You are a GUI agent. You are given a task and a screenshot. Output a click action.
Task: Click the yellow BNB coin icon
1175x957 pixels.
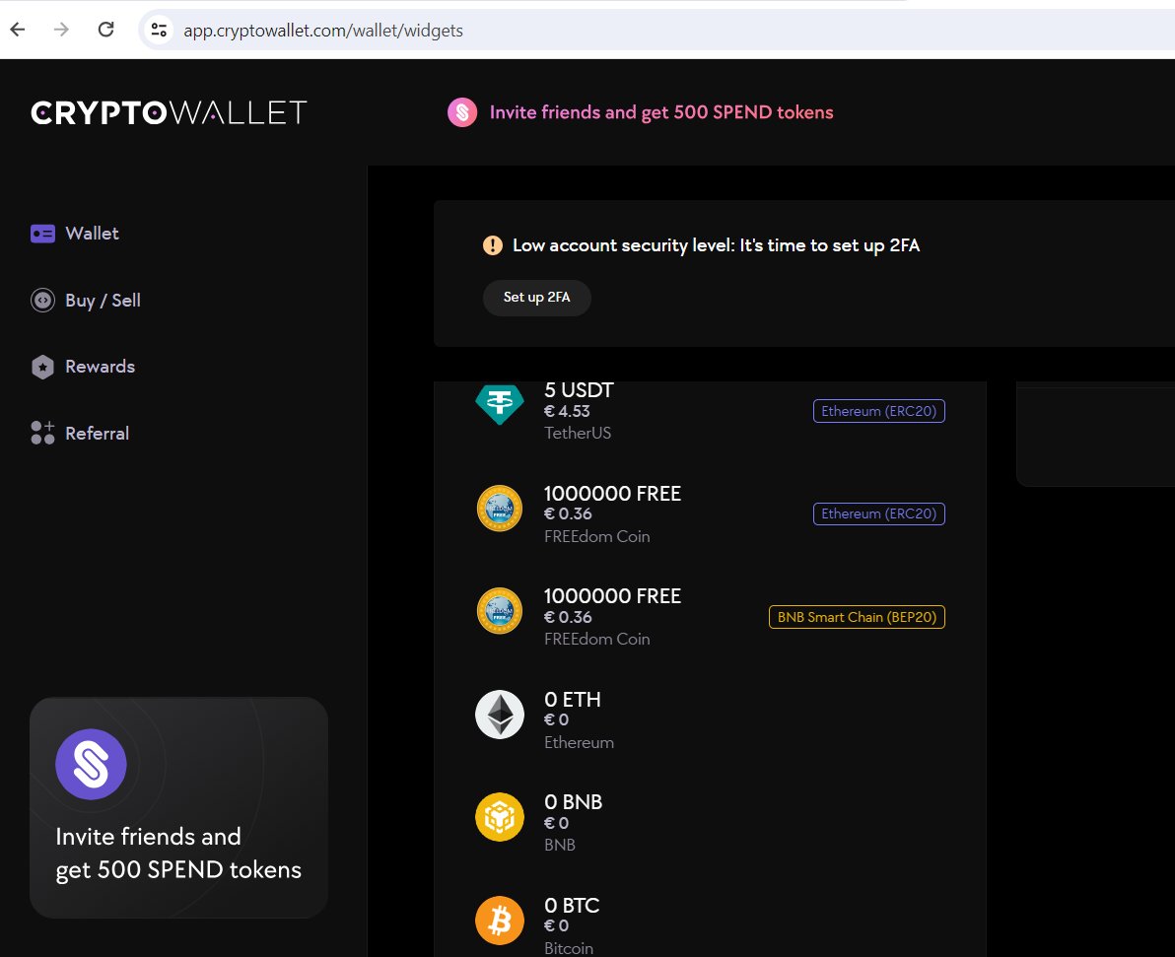click(x=500, y=817)
